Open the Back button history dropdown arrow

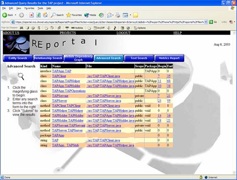click(15, 15)
